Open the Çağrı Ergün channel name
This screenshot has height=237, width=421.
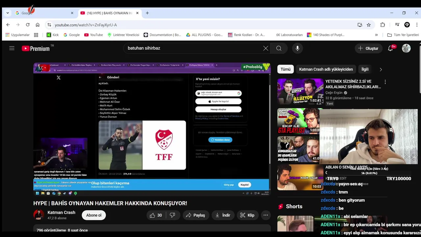point(334,93)
